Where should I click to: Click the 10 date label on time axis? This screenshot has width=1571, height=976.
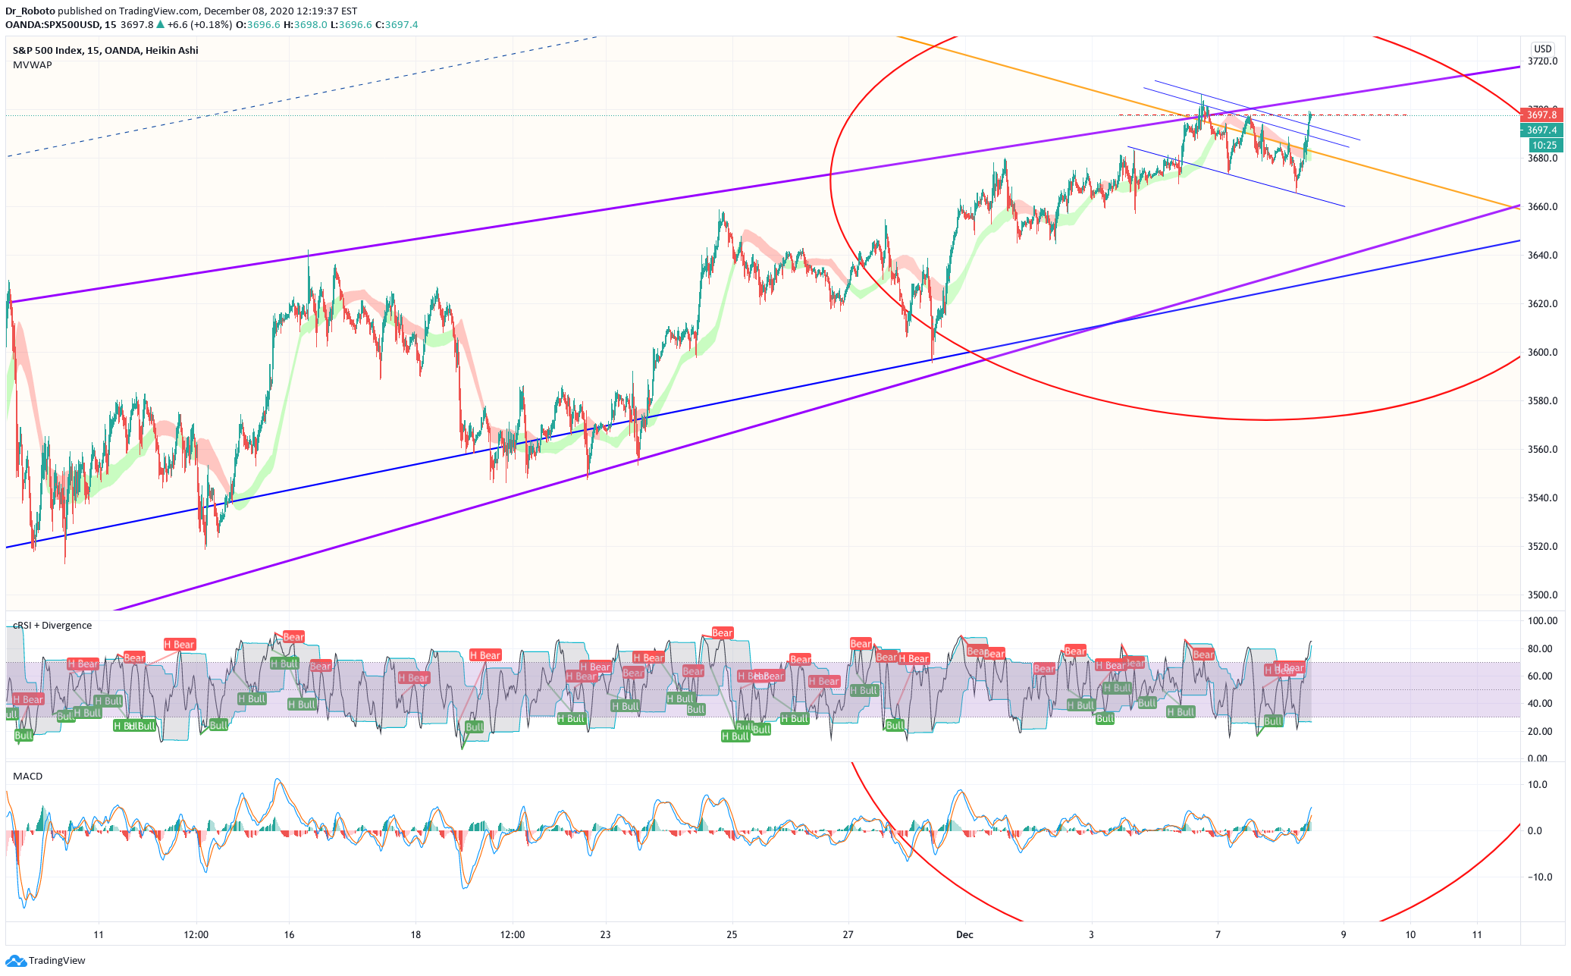tap(1410, 935)
